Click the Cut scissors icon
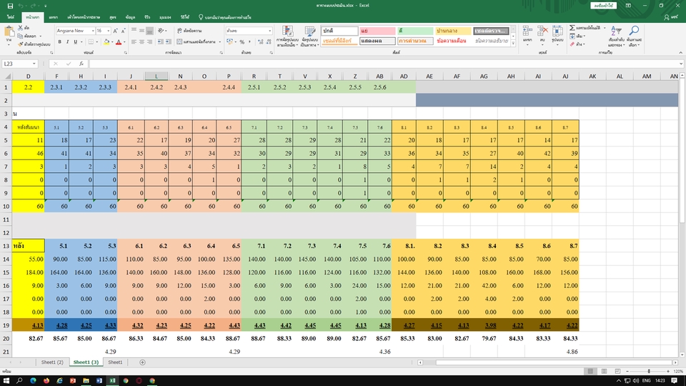The image size is (686, 386). [20, 28]
